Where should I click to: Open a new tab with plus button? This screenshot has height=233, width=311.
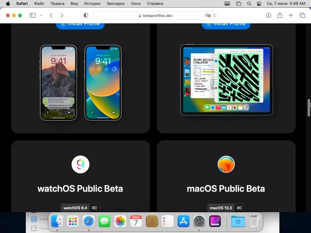[291, 15]
